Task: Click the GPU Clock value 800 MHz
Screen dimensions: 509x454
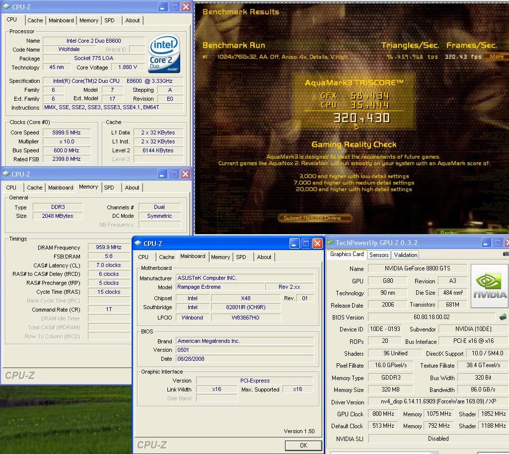Action: click(383, 414)
